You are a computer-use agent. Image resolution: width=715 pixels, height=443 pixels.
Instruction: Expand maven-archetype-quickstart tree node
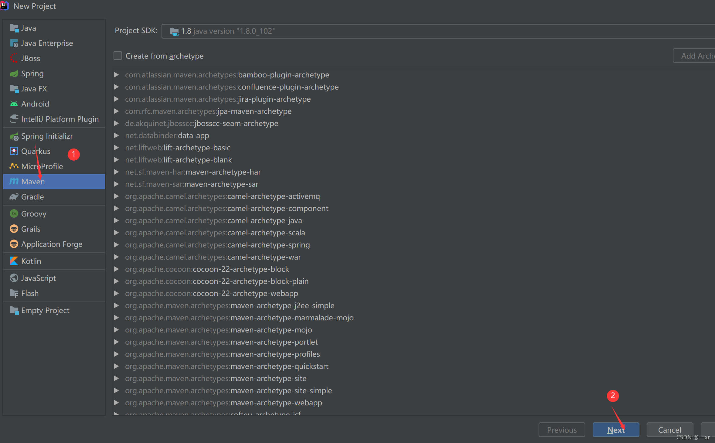tap(116, 366)
